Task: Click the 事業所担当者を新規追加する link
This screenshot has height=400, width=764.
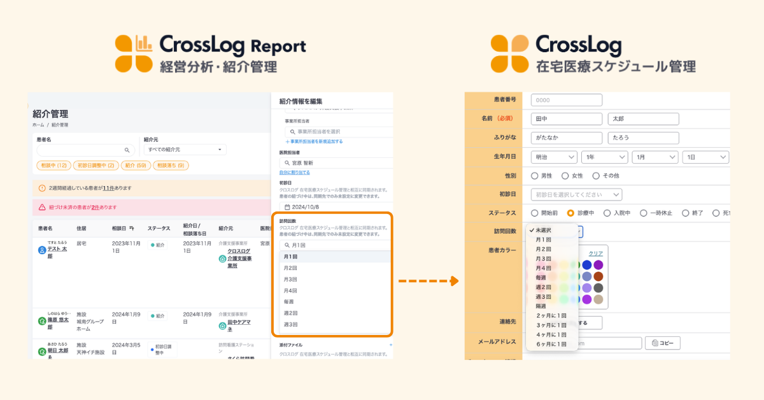Action: coord(314,141)
